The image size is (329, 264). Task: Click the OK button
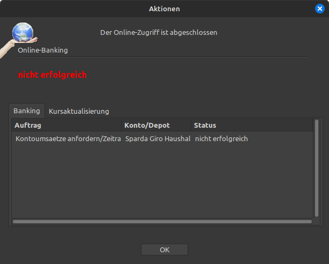[x=164, y=250]
